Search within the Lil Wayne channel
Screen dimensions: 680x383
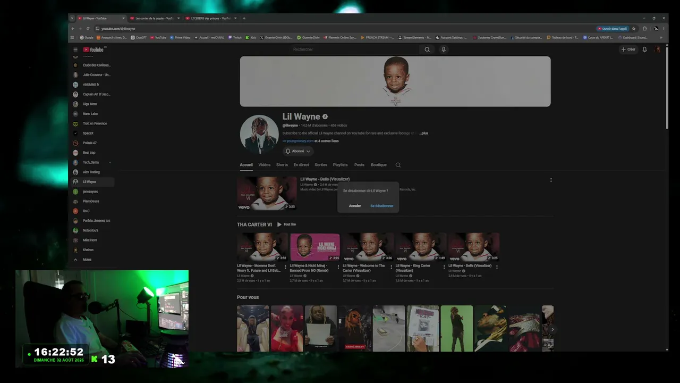(x=398, y=165)
